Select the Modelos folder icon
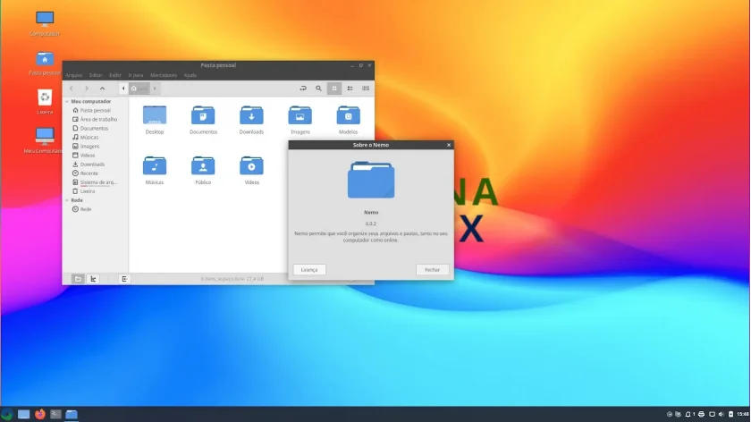Screen dimensions: 751x422 (x=348, y=115)
